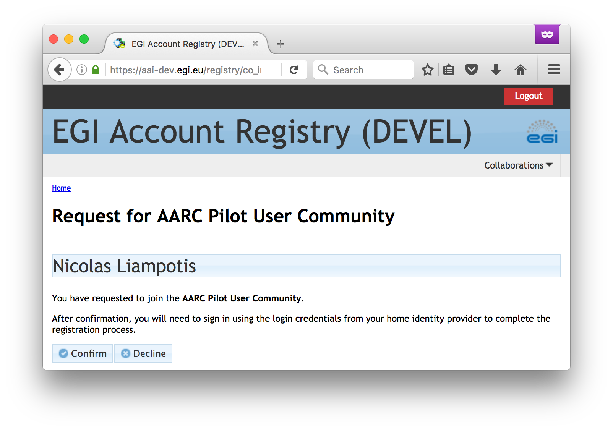Open the downloads arrow icon

point(496,70)
